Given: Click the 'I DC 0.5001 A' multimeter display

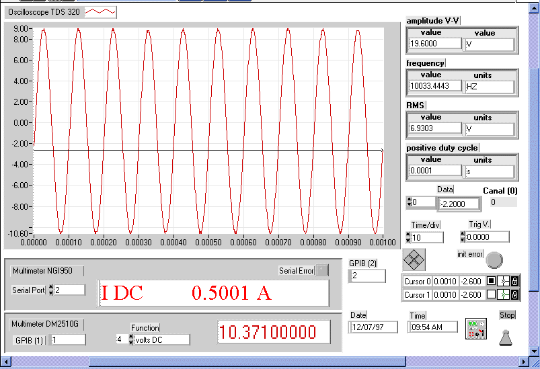Looking at the screenshot, I should pos(214,293).
